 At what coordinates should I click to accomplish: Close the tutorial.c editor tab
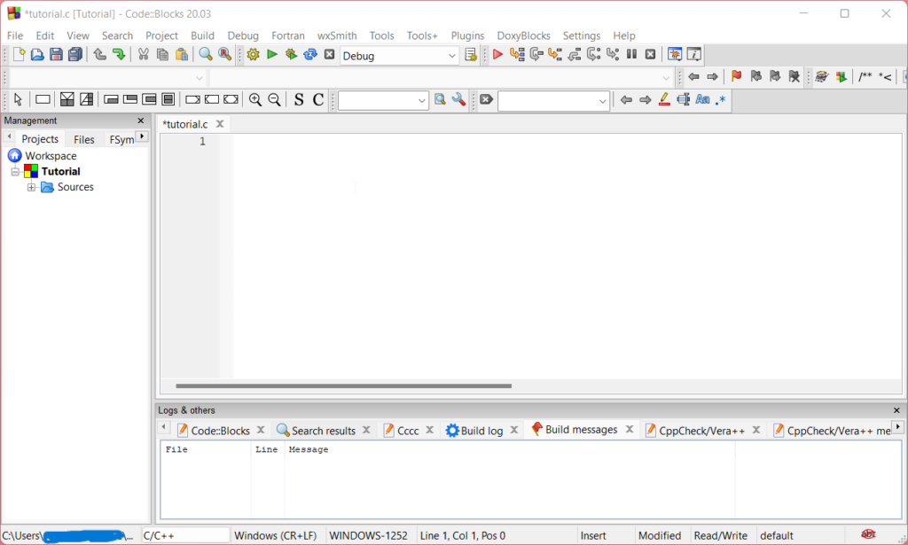pos(220,124)
